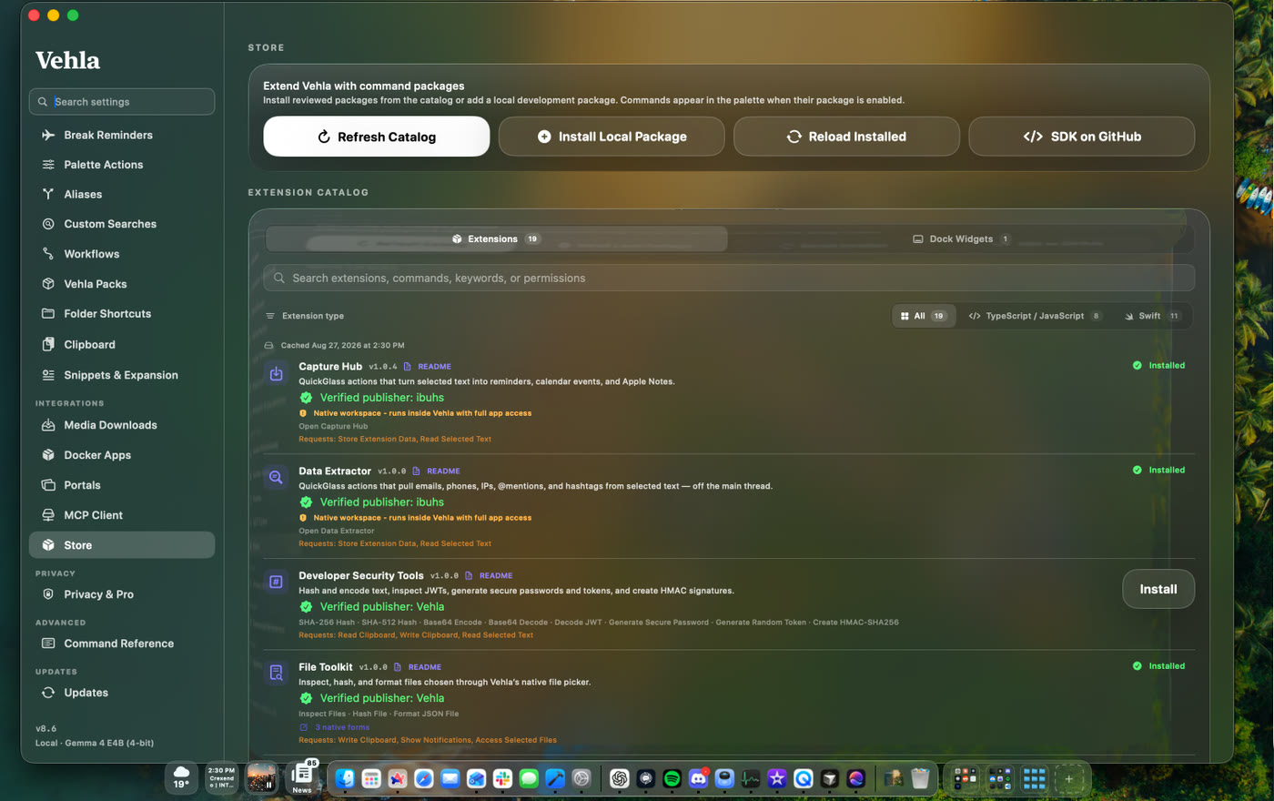Open Finder from the Dock
This screenshot has height=801, width=1274.
[x=345, y=778]
